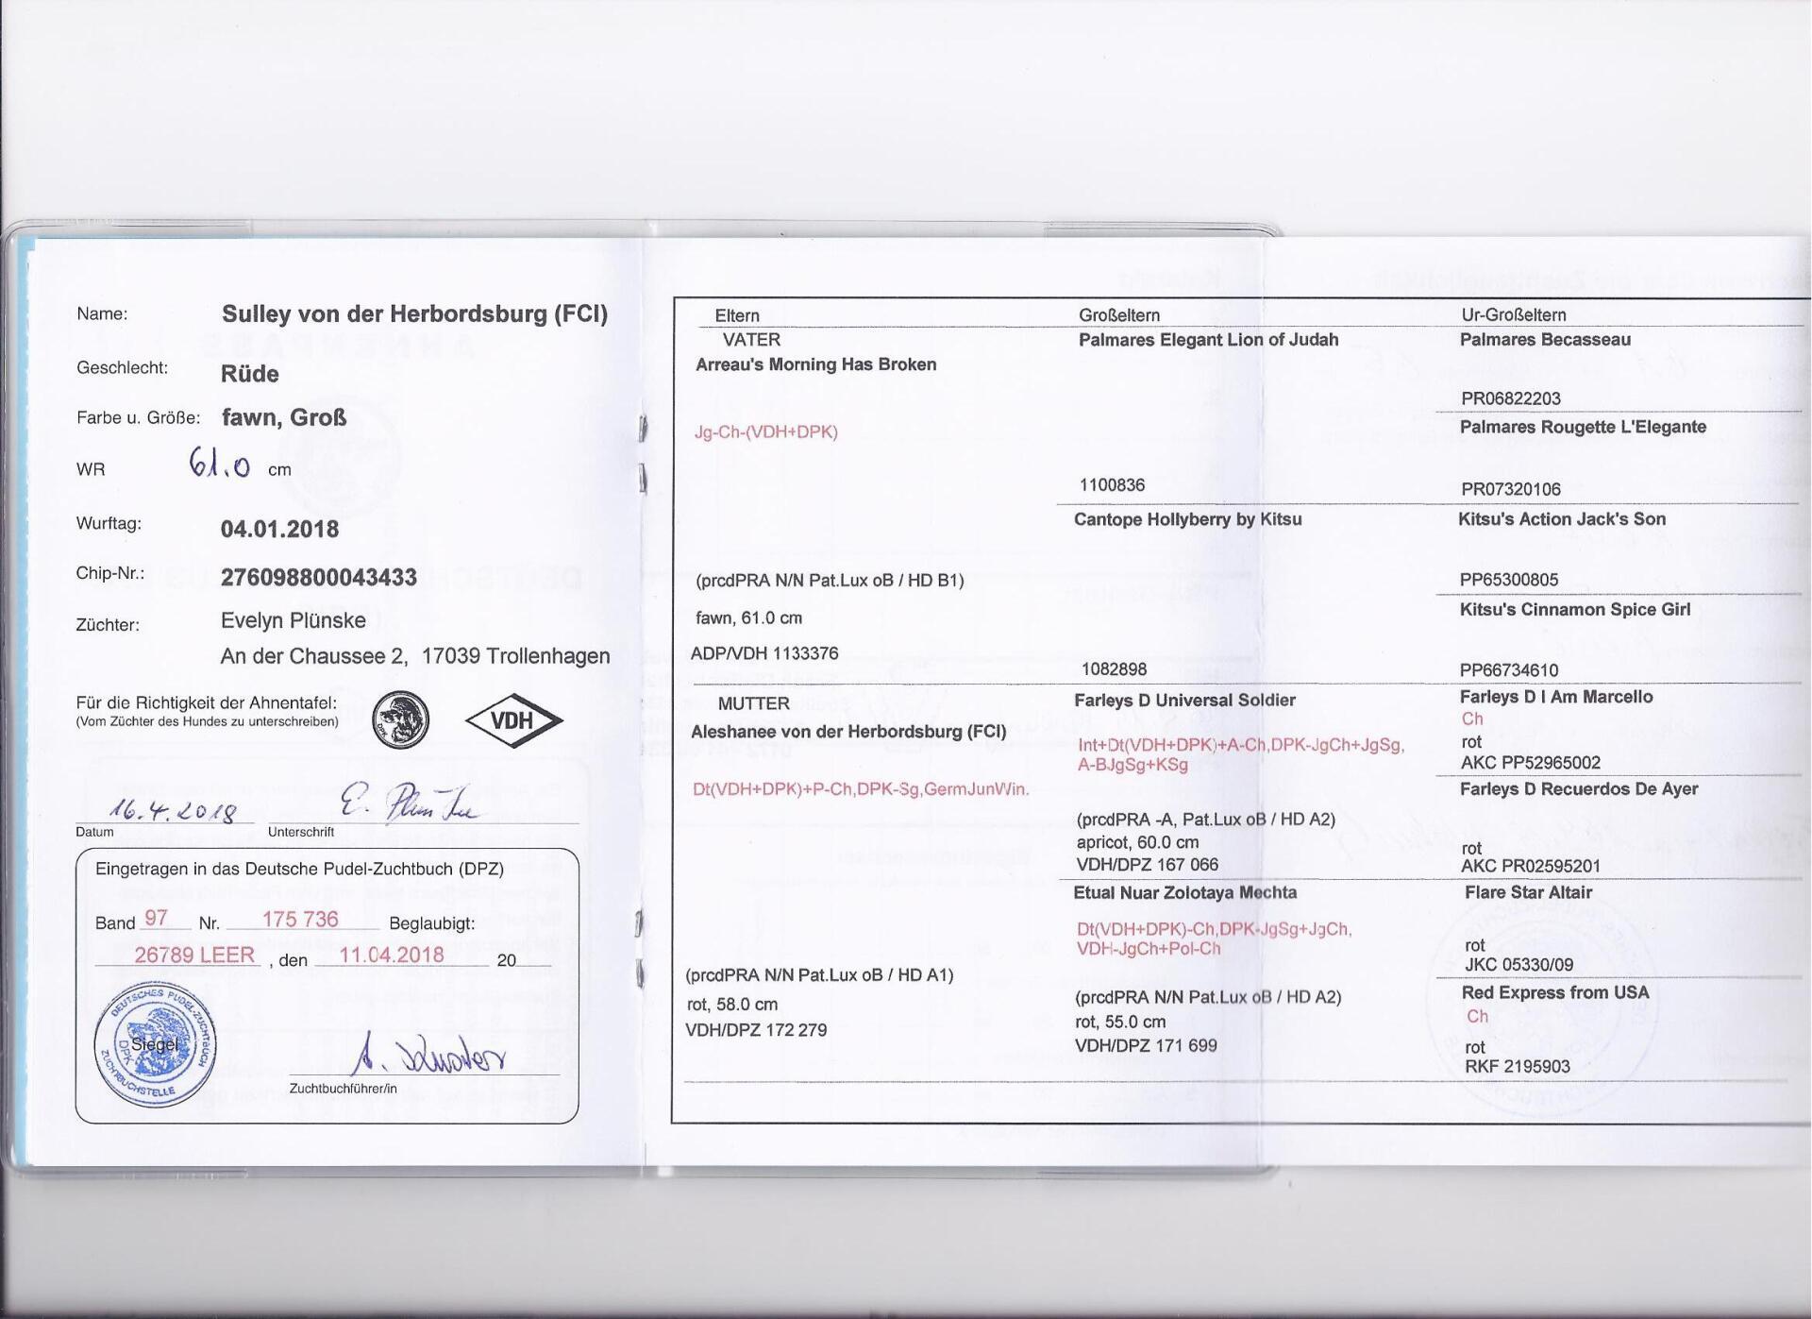Click the registration number 175 736
Screen dimensions: 1812x1319
(300, 920)
